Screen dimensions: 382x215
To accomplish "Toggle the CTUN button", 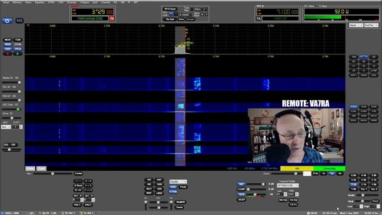I will (x=173, y=192).
